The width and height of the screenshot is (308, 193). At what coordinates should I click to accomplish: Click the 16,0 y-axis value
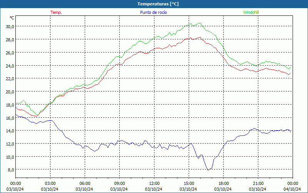(x=10, y=118)
